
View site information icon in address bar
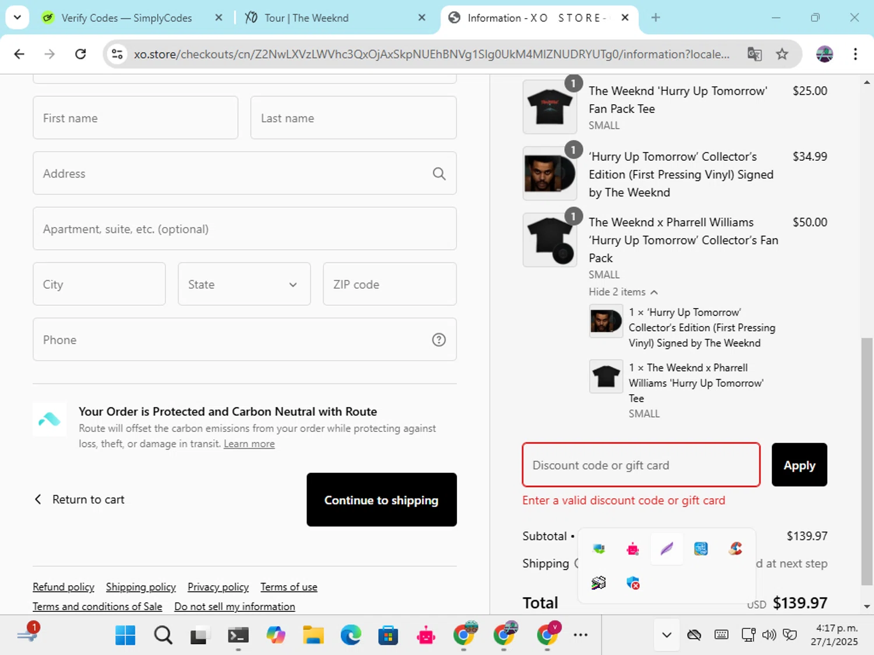(117, 54)
